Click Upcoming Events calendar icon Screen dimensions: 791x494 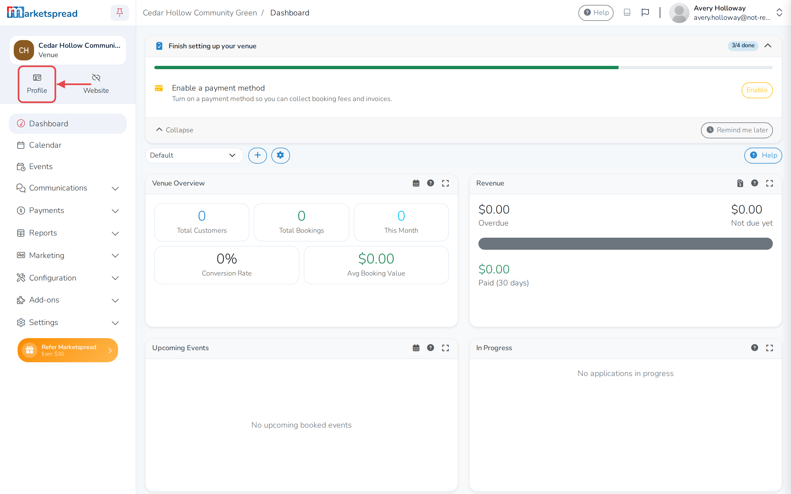click(x=416, y=348)
